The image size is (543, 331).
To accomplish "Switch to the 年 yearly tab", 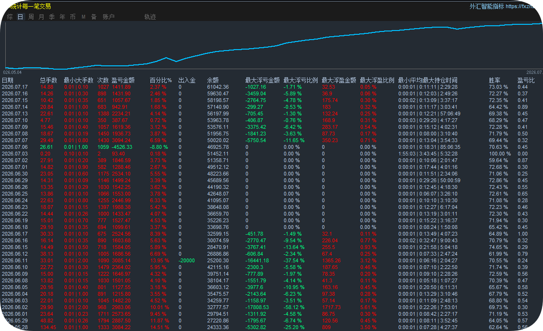I will [63, 17].
